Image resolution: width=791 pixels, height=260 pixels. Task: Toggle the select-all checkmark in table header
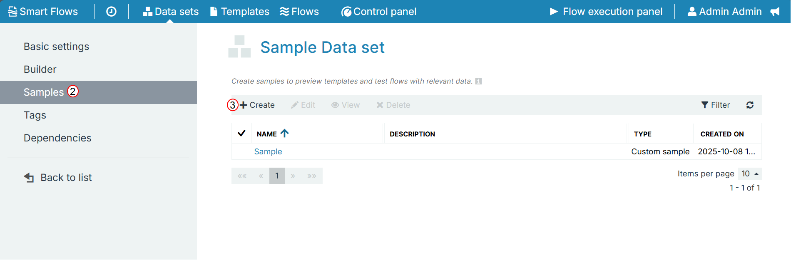click(x=241, y=134)
